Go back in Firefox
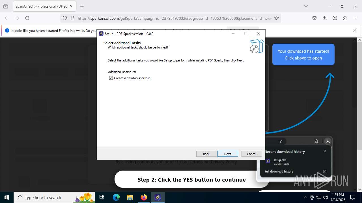362x203 pixels. pyautogui.click(x=7, y=18)
